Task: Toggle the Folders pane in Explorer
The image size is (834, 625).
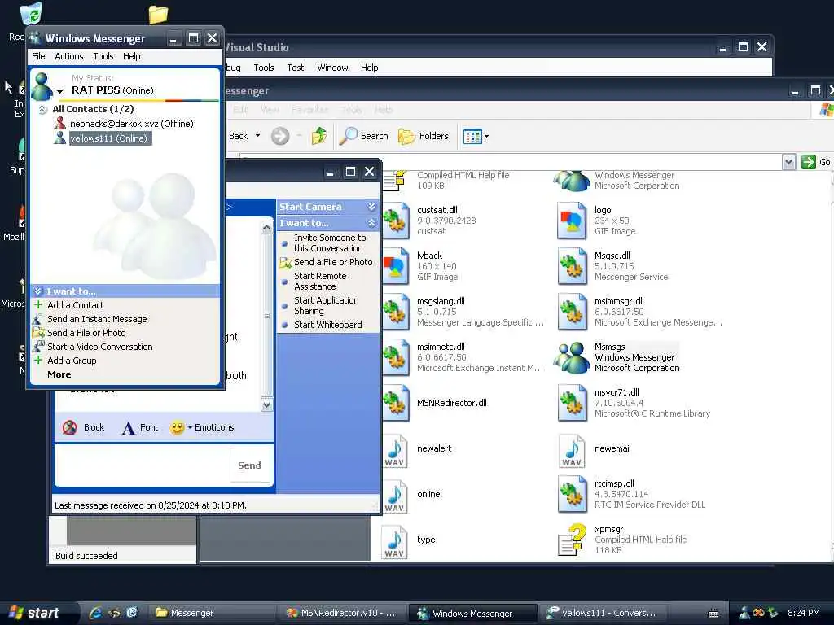Action: [x=424, y=136]
